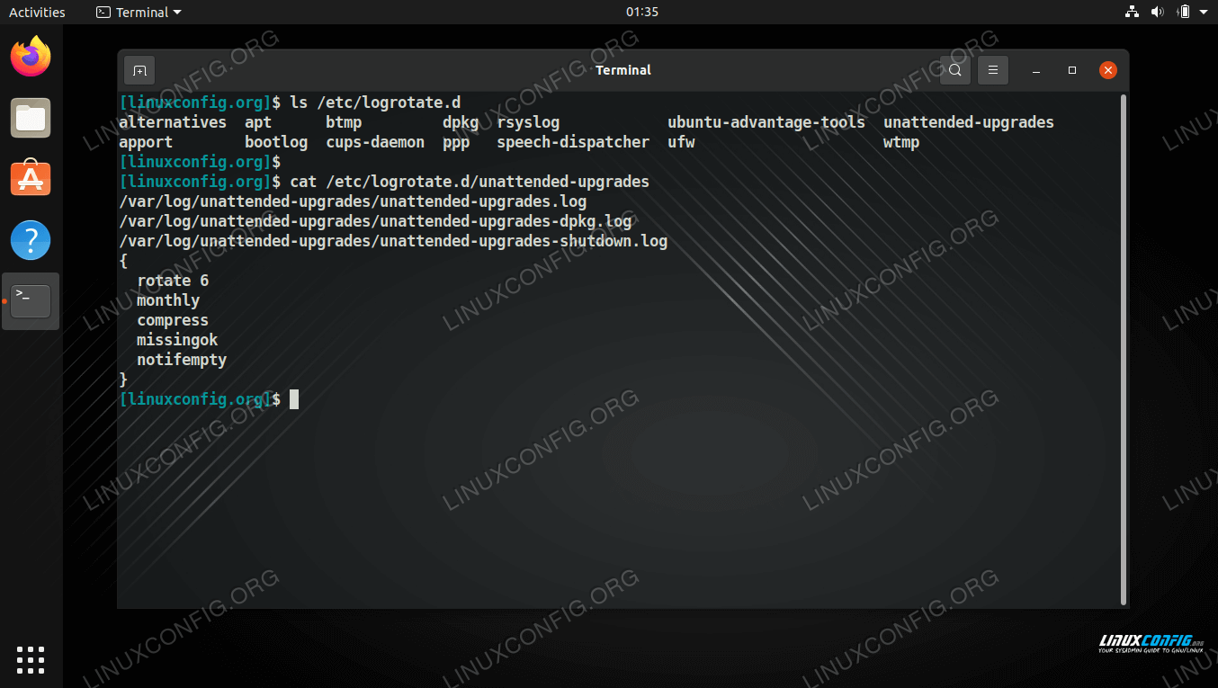This screenshot has width=1218, height=688.
Task: Open the Help icon in dock
Action: pos(31,240)
